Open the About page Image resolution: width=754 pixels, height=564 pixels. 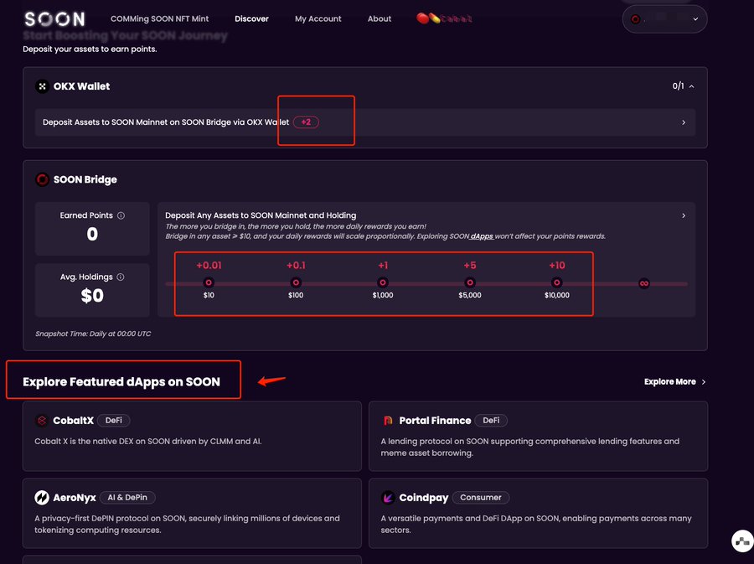(x=380, y=18)
